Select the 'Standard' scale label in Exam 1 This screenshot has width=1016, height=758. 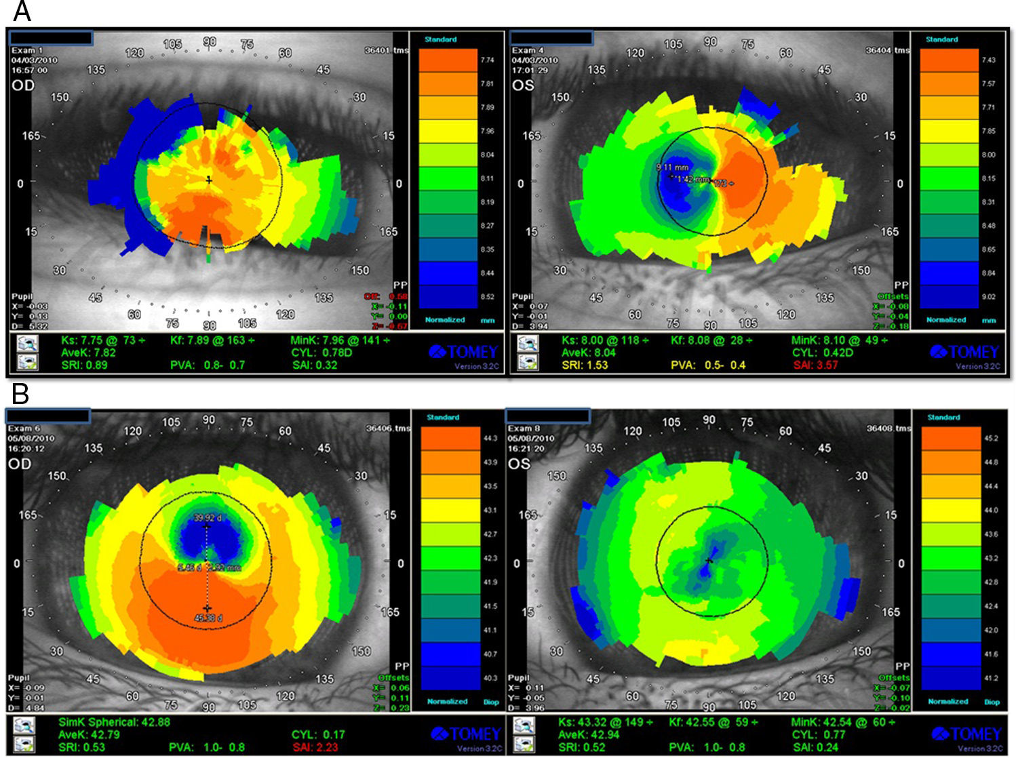click(440, 39)
